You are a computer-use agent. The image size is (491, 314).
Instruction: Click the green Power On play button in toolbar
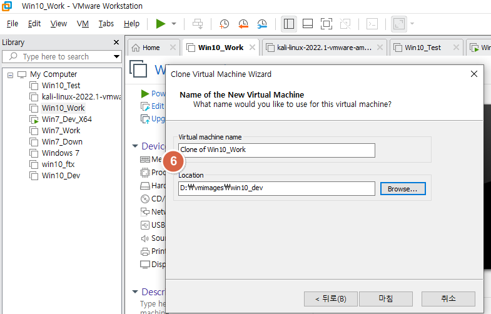click(161, 24)
